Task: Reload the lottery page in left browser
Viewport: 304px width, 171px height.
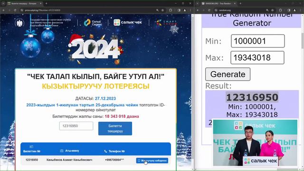Action: click(15, 10)
